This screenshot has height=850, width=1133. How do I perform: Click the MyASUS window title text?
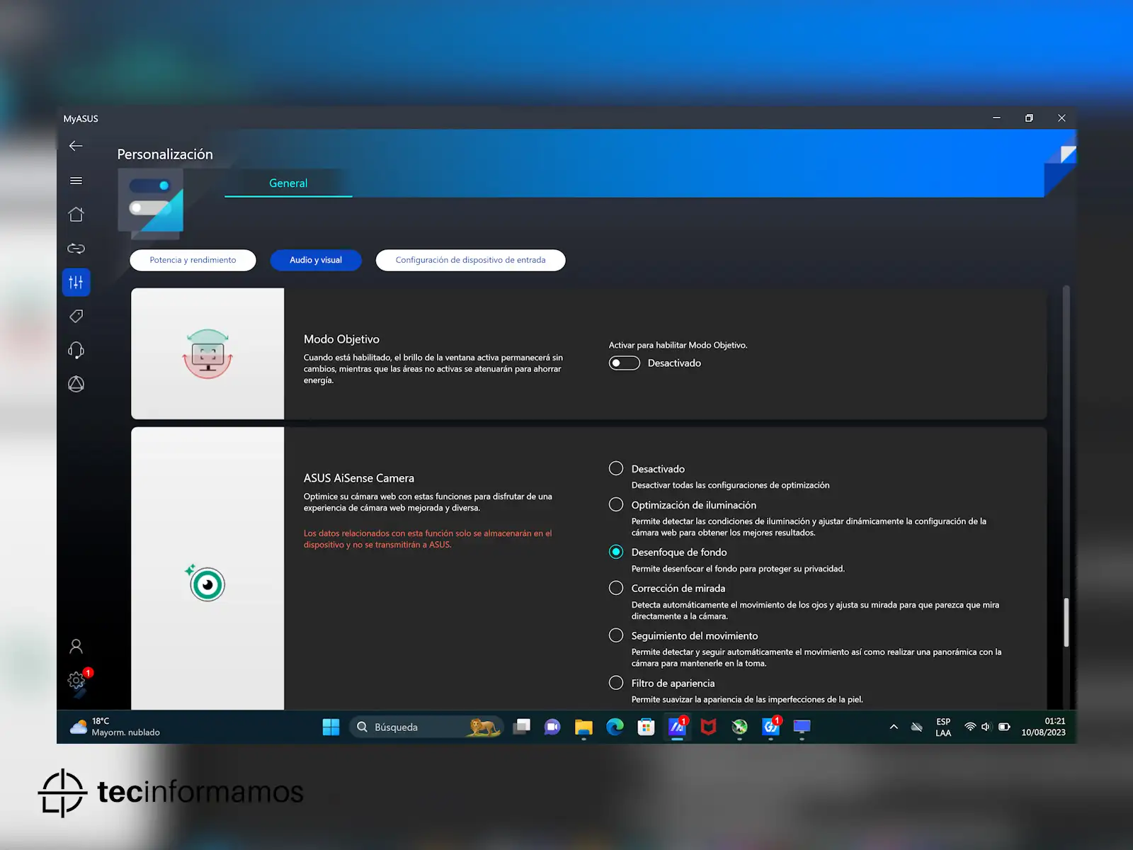click(x=81, y=118)
